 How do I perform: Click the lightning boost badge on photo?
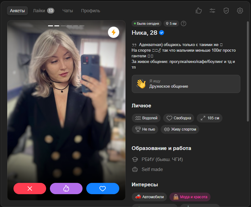(x=113, y=32)
